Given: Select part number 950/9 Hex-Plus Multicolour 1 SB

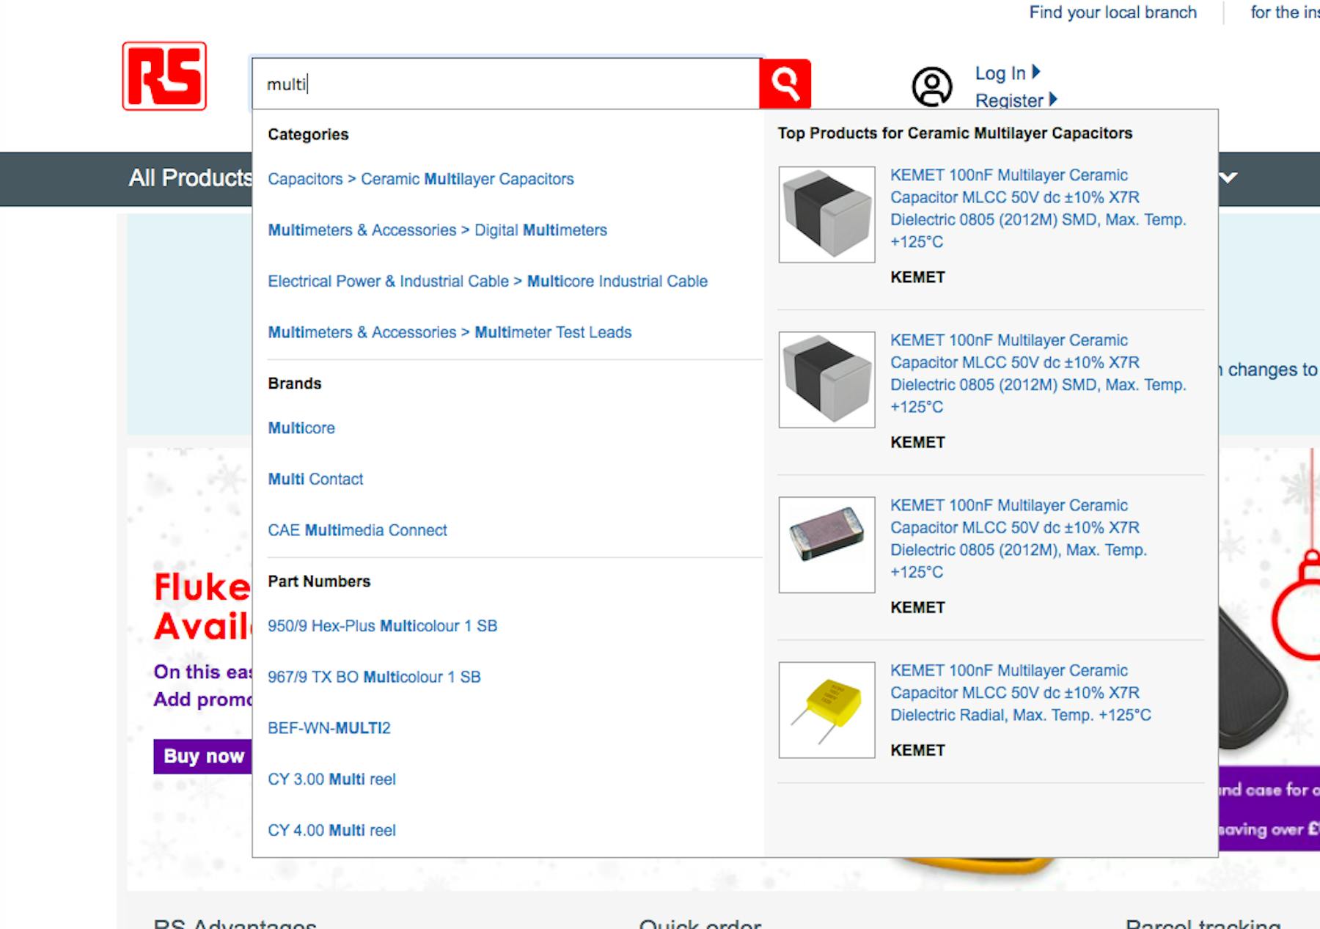Looking at the screenshot, I should click(382, 626).
